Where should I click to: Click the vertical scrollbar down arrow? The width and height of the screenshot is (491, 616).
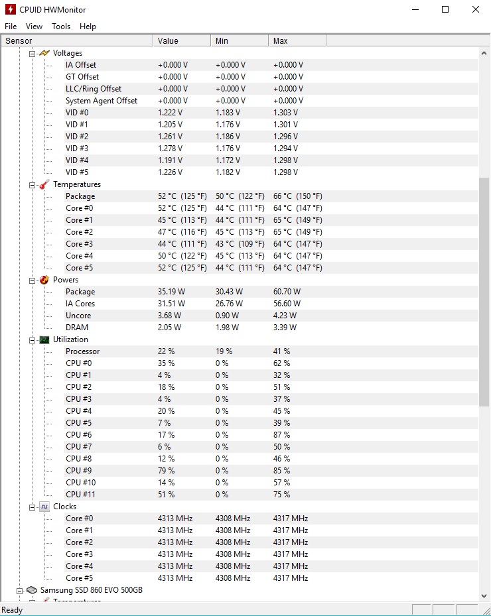tap(484, 596)
